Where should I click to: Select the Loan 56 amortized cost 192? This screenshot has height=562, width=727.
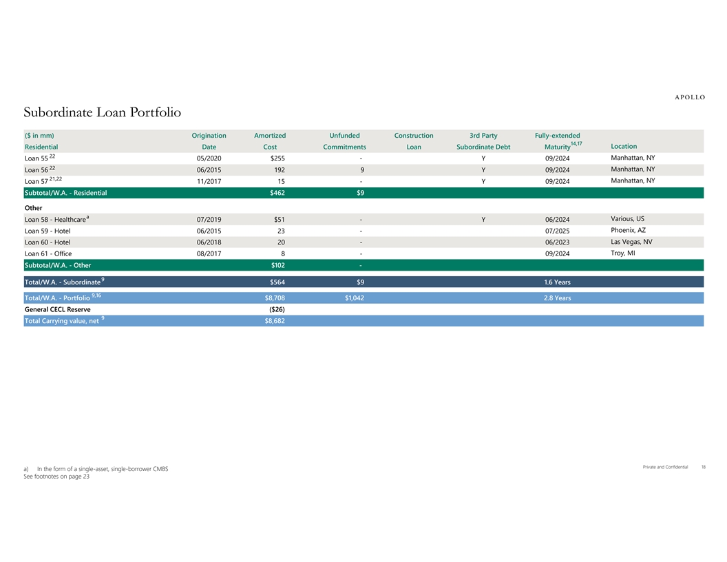(280, 169)
